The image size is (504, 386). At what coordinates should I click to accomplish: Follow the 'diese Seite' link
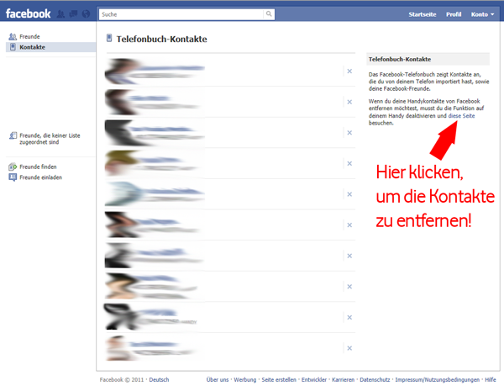pyautogui.click(x=461, y=115)
